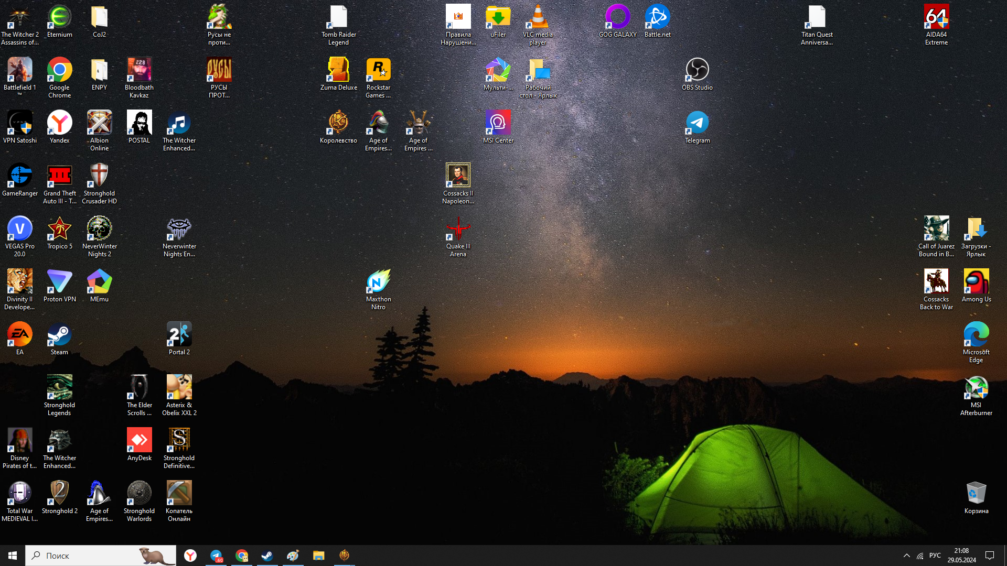Select the Stronghold Crusader HD icon
Image resolution: width=1007 pixels, height=566 pixels.
[100, 176]
